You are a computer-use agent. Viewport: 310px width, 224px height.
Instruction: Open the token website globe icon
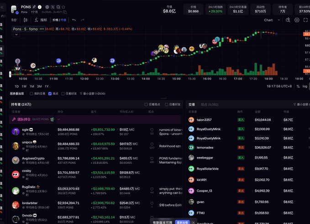[47, 7]
